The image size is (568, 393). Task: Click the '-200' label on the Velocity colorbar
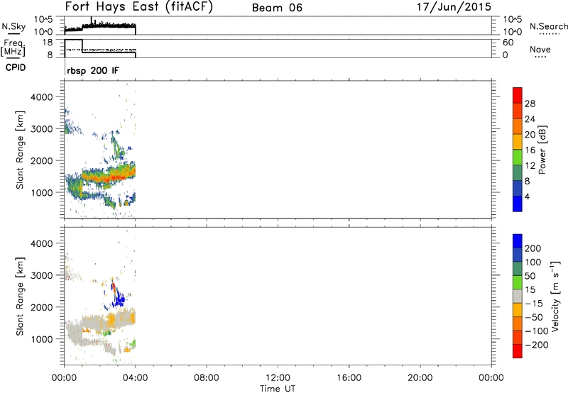click(x=537, y=345)
